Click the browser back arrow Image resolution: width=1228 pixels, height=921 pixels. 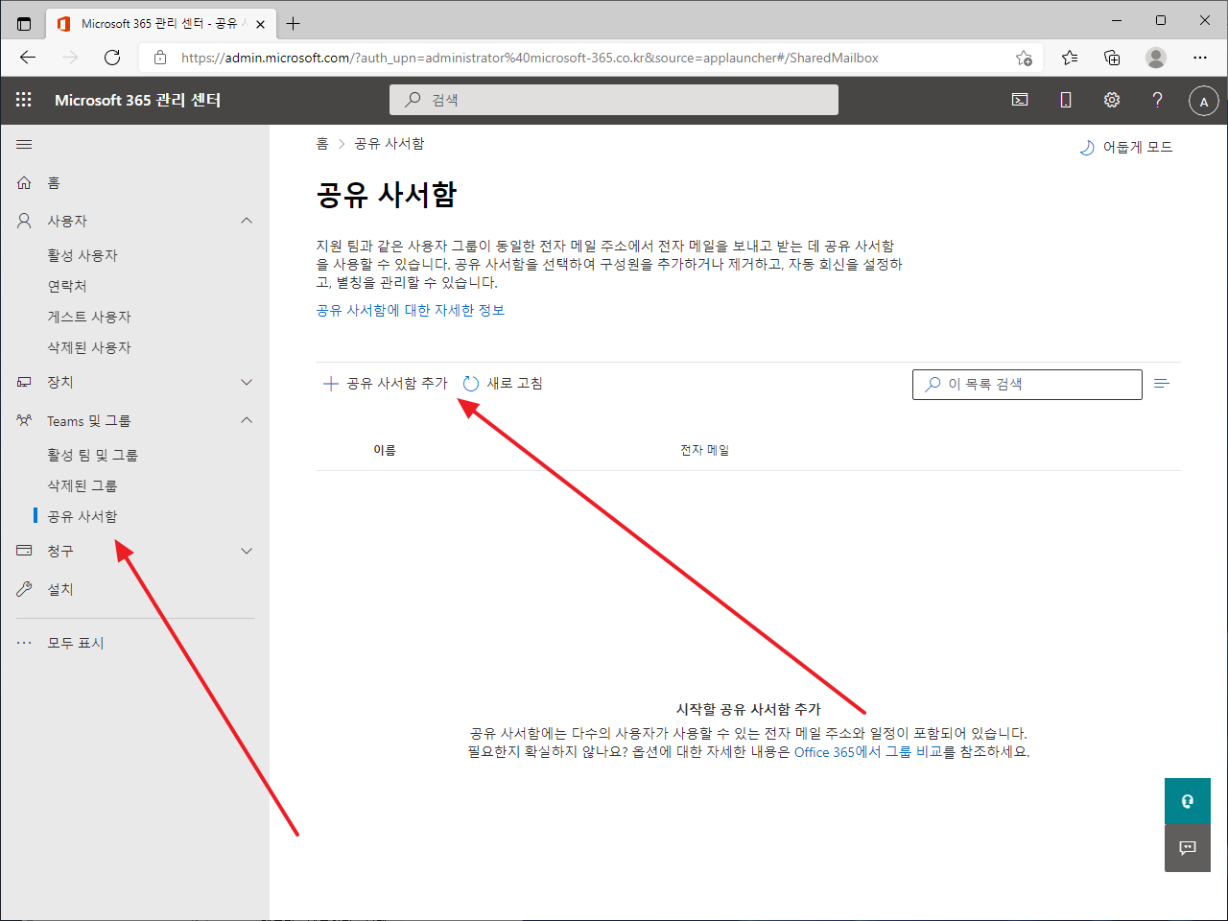pos(28,58)
